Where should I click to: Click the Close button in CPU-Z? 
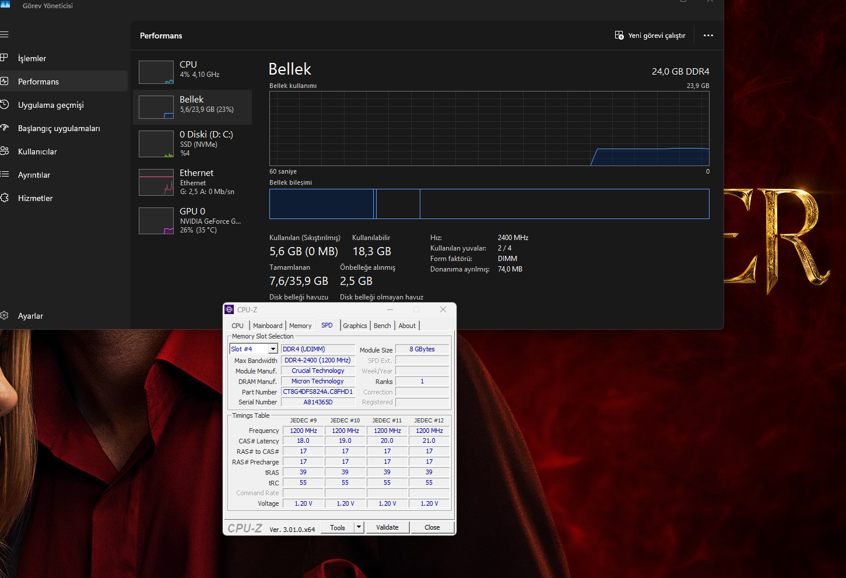click(432, 527)
